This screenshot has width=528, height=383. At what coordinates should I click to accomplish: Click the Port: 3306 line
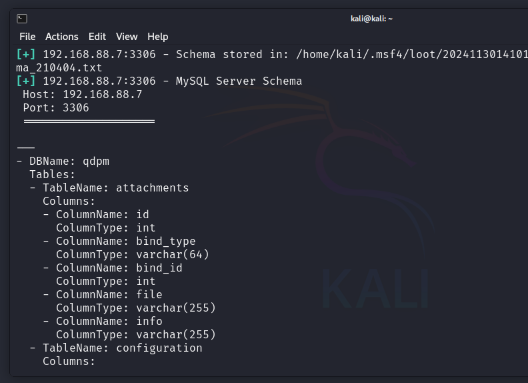(56, 108)
